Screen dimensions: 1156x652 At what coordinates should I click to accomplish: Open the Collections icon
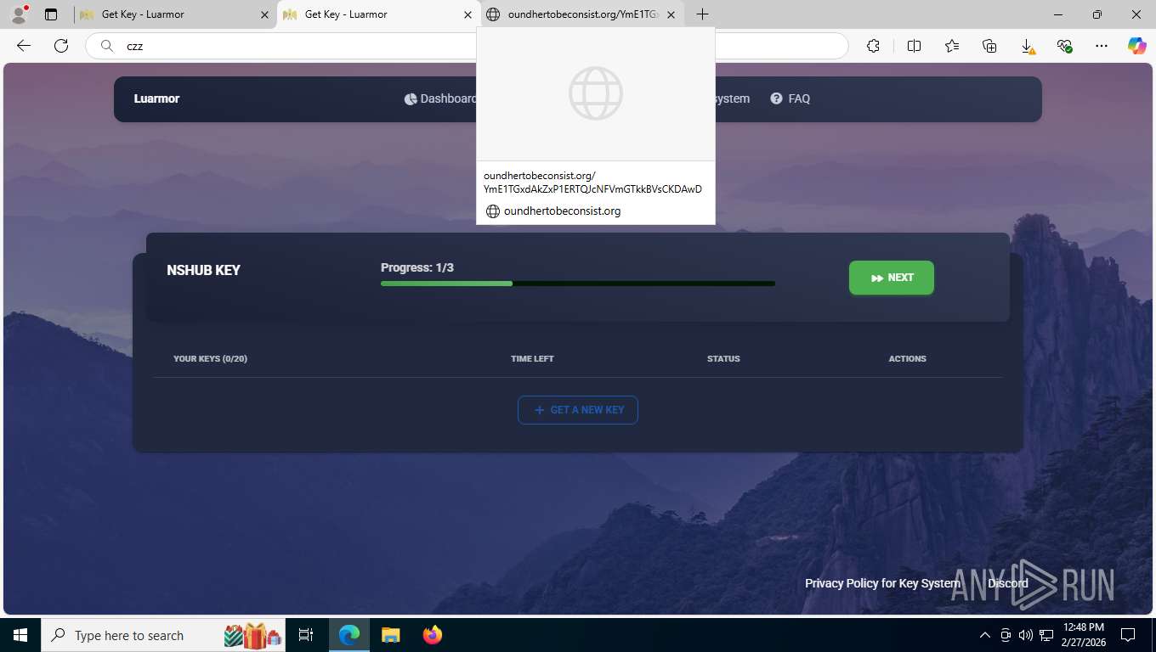(989, 46)
